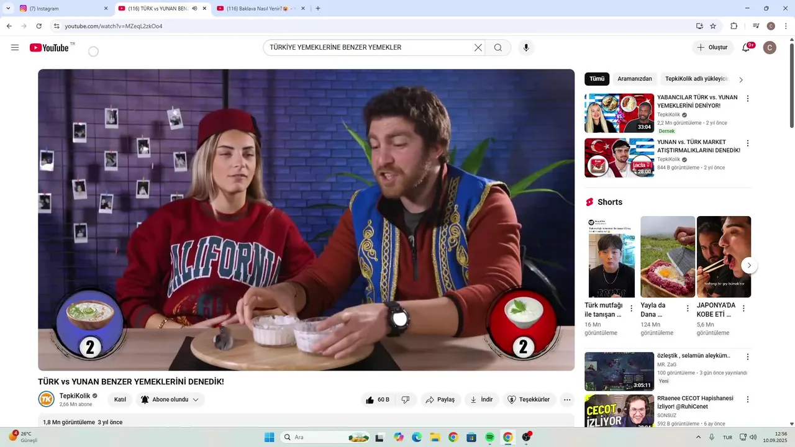Select the Aramanızdan filter chip

635,79
